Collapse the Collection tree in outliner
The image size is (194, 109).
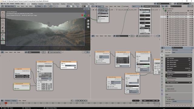pyautogui.click(x=164, y=11)
